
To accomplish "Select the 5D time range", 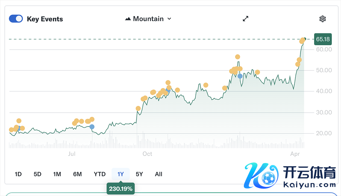I will 38,174.
